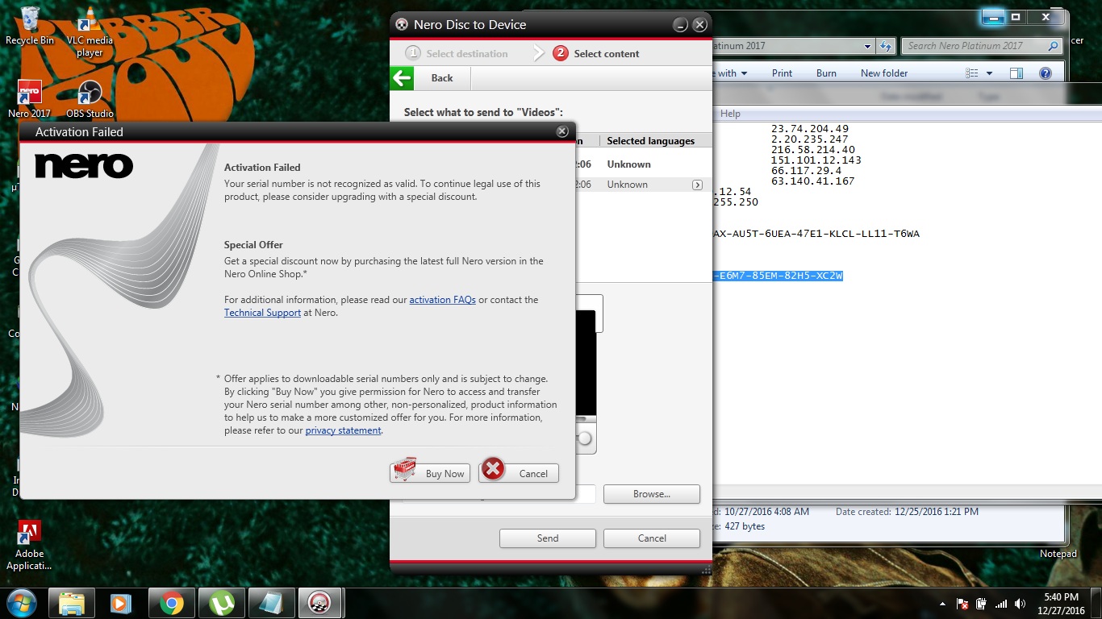Open the privacy statement link
Image resolution: width=1102 pixels, height=619 pixels.
click(343, 430)
